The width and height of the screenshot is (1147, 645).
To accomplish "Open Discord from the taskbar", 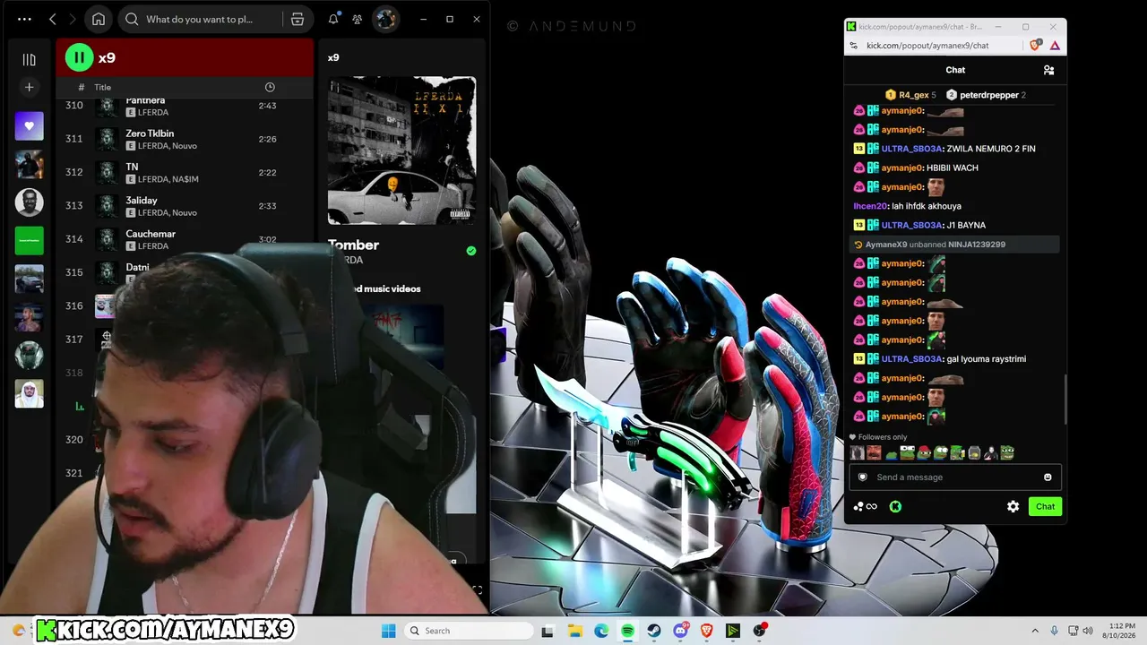I will pyautogui.click(x=681, y=631).
